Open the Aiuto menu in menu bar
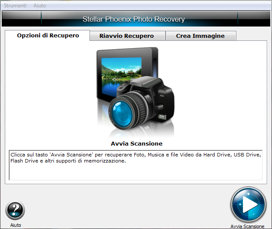 click(40, 6)
